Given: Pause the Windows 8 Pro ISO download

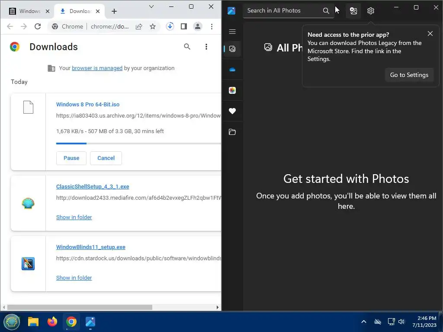Looking at the screenshot, I should tap(71, 158).
